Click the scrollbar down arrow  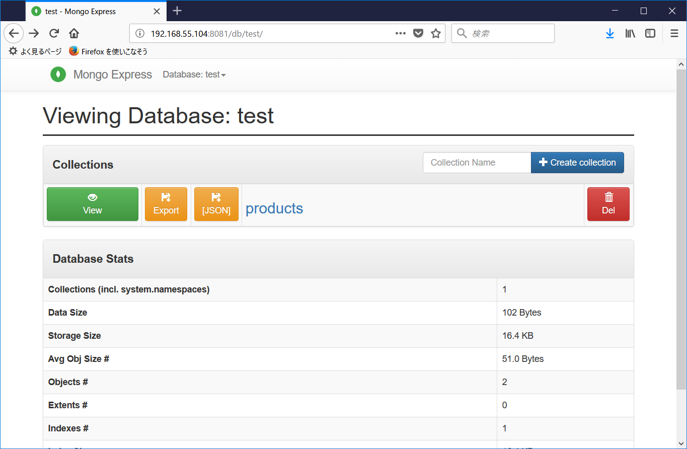(681, 442)
